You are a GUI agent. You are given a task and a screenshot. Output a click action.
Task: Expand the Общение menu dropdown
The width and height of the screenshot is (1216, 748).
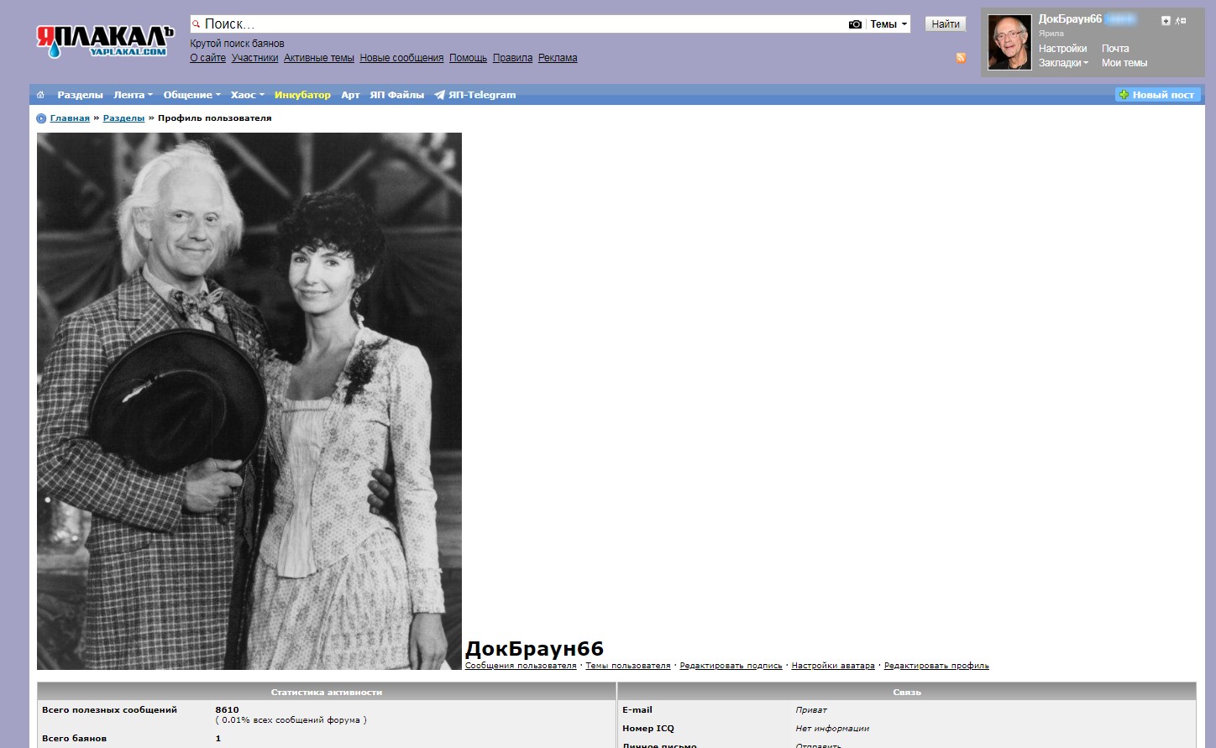click(x=192, y=95)
